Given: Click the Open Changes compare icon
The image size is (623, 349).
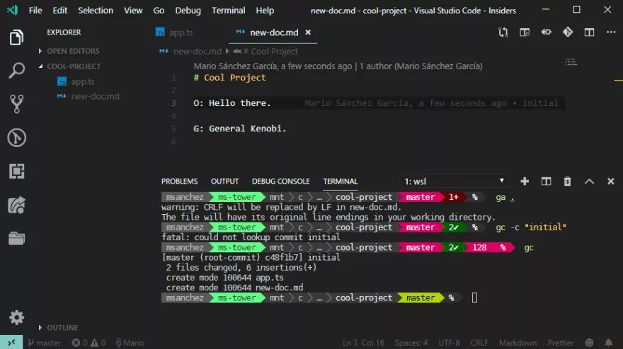Looking at the screenshot, I should [x=503, y=32].
